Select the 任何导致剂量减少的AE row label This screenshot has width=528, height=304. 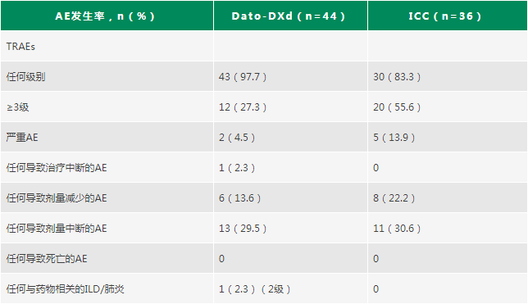[x=57, y=198]
